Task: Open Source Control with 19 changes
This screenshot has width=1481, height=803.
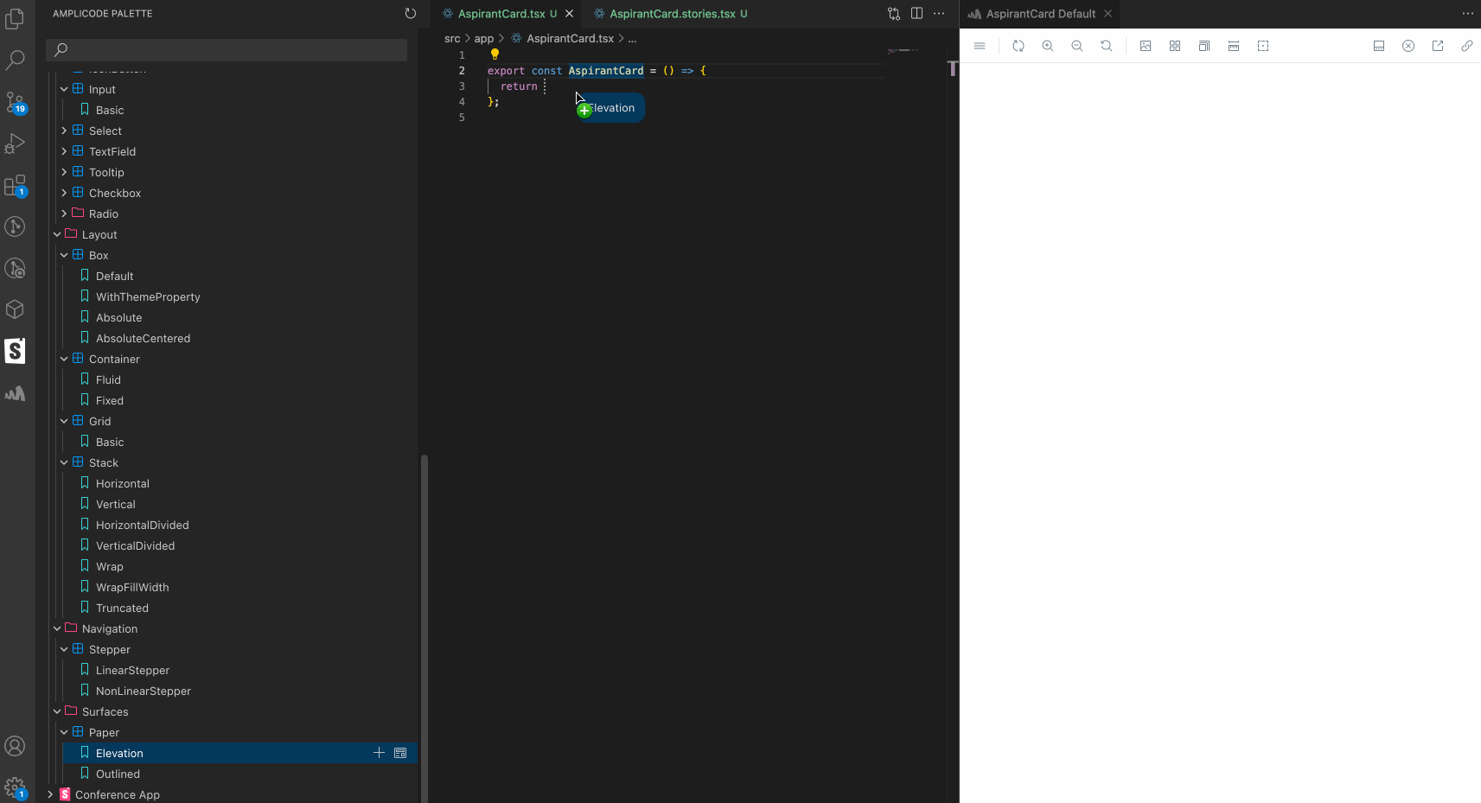Action: coord(15,102)
